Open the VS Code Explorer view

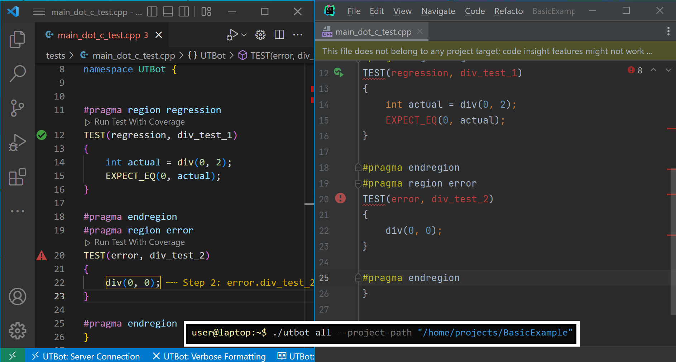click(17, 39)
